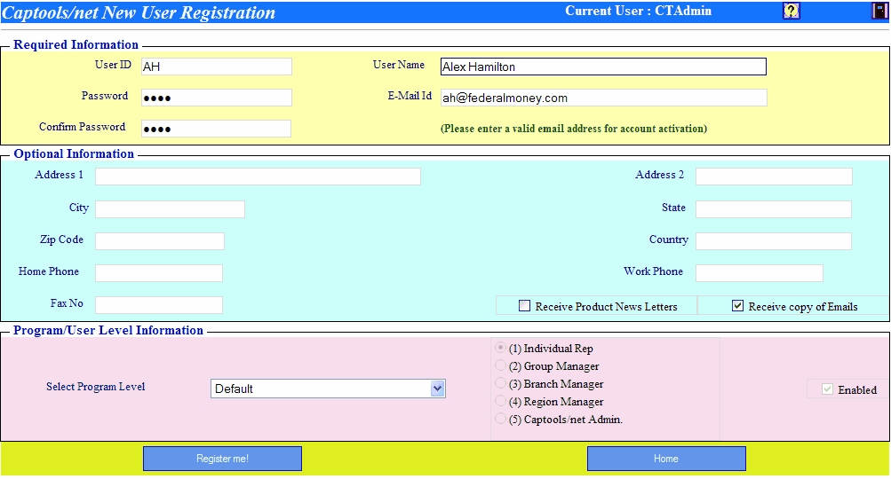Focus the User Name text box
This screenshot has height=479, width=891.
pos(603,67)
